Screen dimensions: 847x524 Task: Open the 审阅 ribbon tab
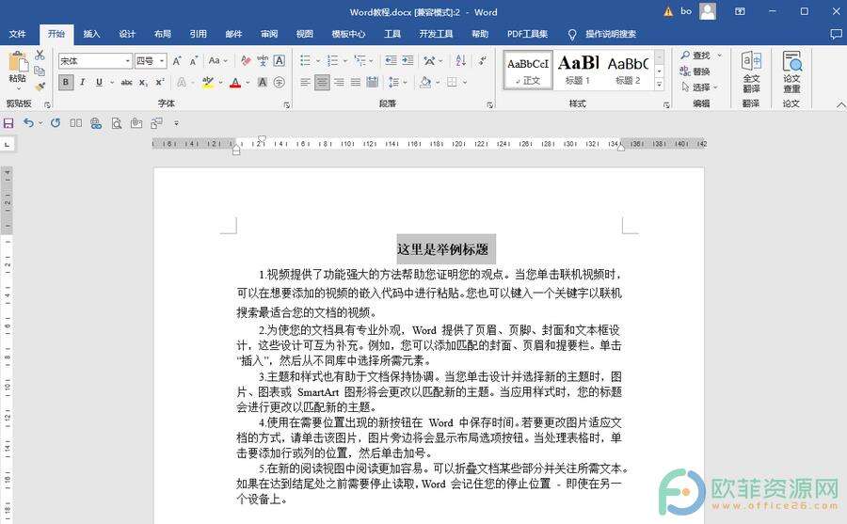click(x=269, y=34)
